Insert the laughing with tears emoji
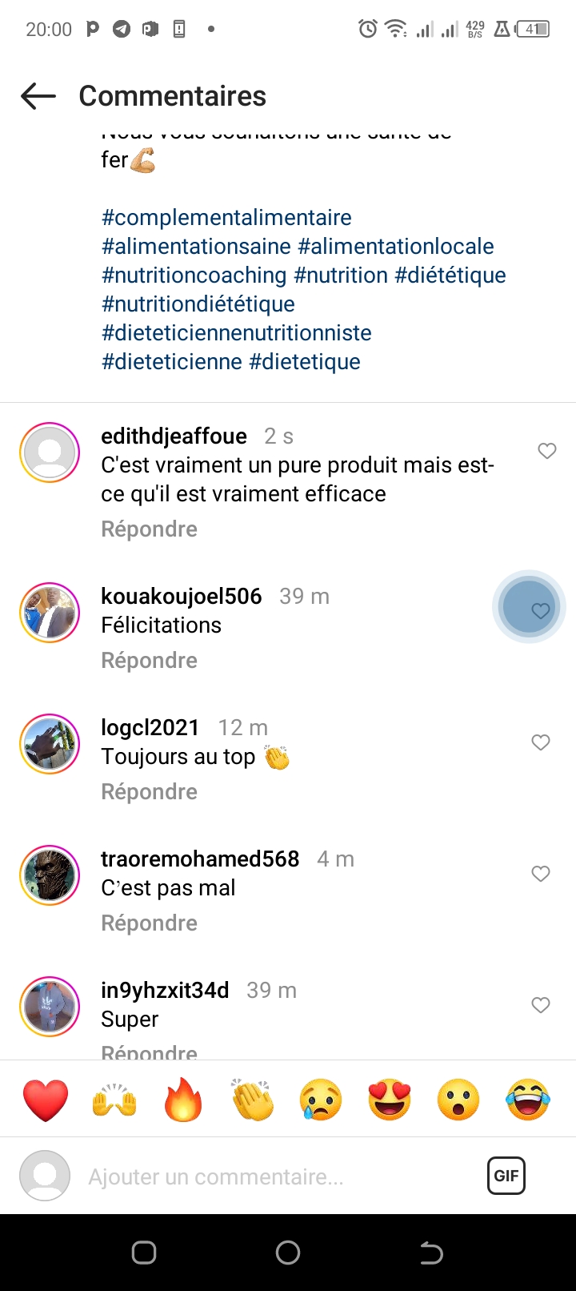 pyautogui.click(x=528, y=1099)
